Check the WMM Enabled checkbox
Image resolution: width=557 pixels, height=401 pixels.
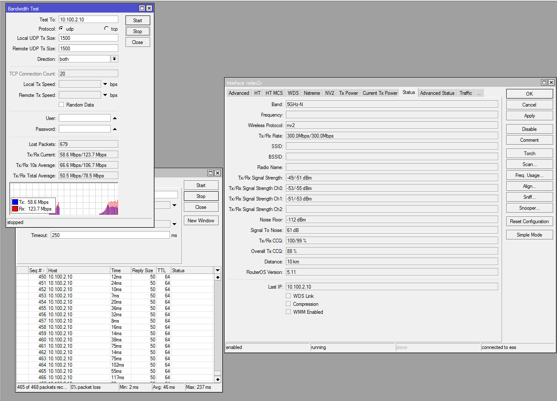[288, 312]
